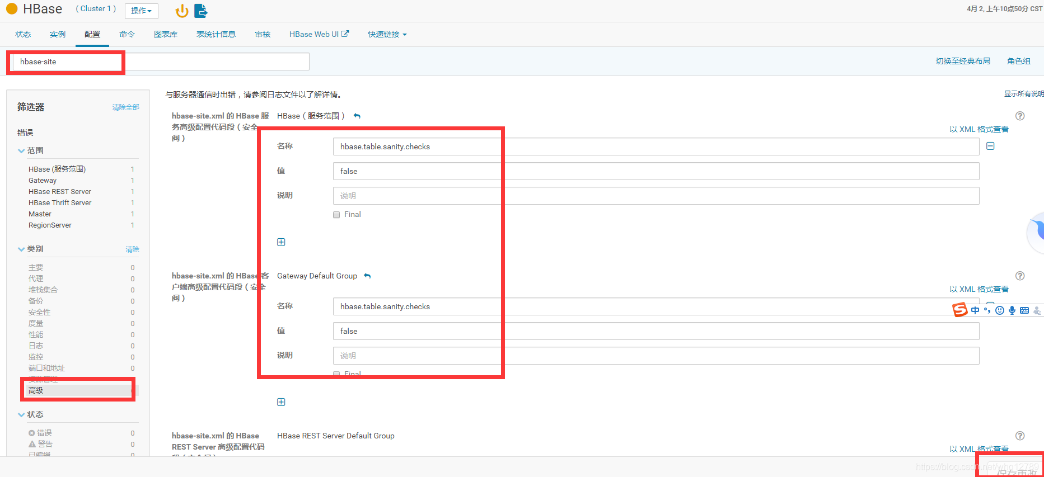The width and height of the screenshot is (1044, 477).
Task: Click the Gateway group 说明 field
Action: click(656, 356)
